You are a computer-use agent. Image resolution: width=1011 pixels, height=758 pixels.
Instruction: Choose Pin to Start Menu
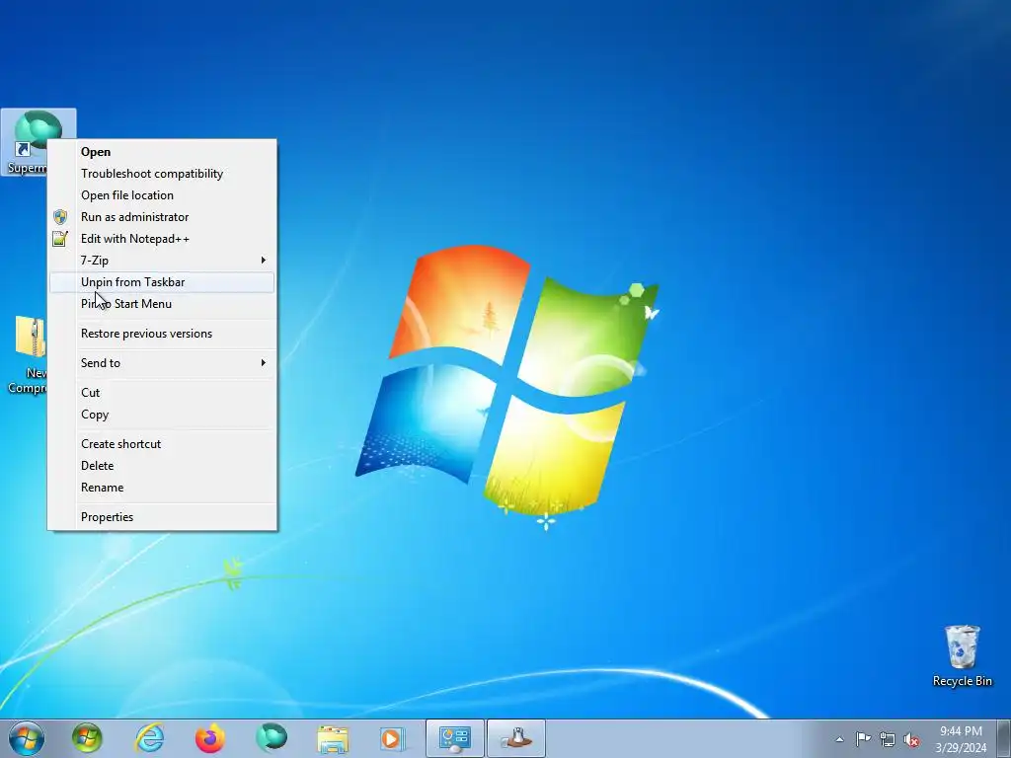162,304
